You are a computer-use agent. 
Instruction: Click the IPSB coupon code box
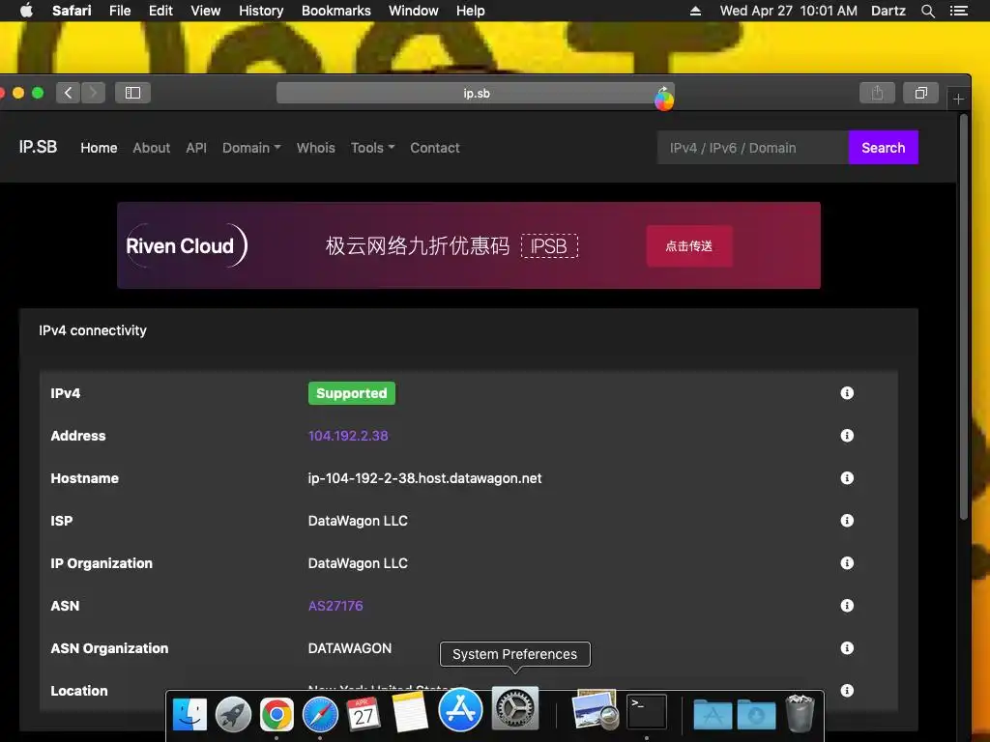pos(549,245)
